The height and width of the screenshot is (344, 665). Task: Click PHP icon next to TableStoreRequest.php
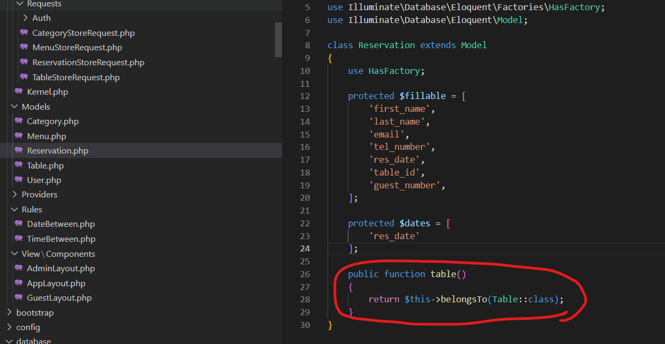[x=24, y=77]
